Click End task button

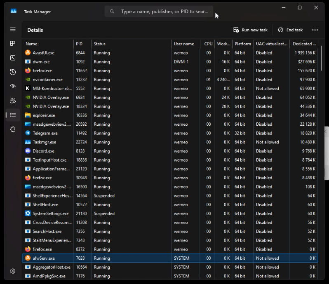coord(290,30)
